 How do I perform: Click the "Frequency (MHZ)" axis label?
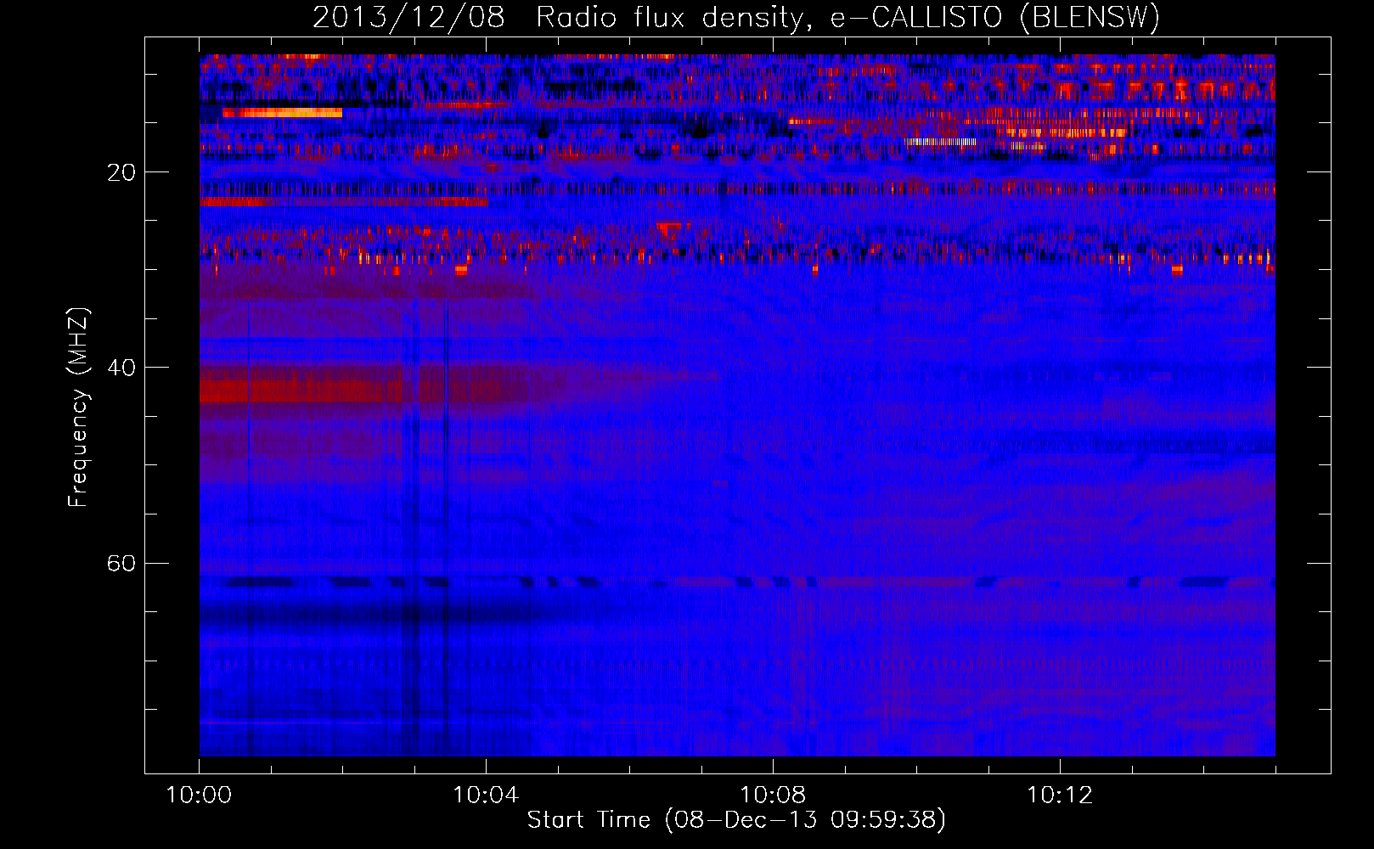(x=78, y=408)
